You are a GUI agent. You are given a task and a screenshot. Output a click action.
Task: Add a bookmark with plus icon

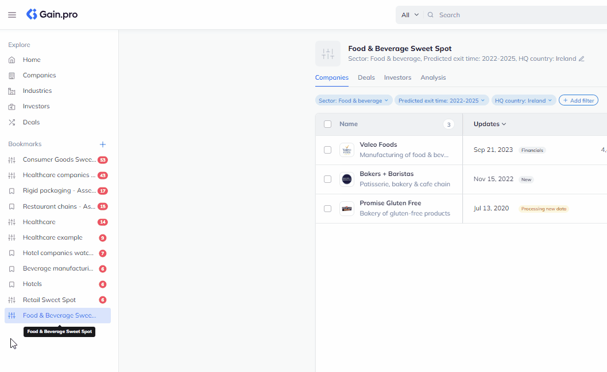point(103,144)
